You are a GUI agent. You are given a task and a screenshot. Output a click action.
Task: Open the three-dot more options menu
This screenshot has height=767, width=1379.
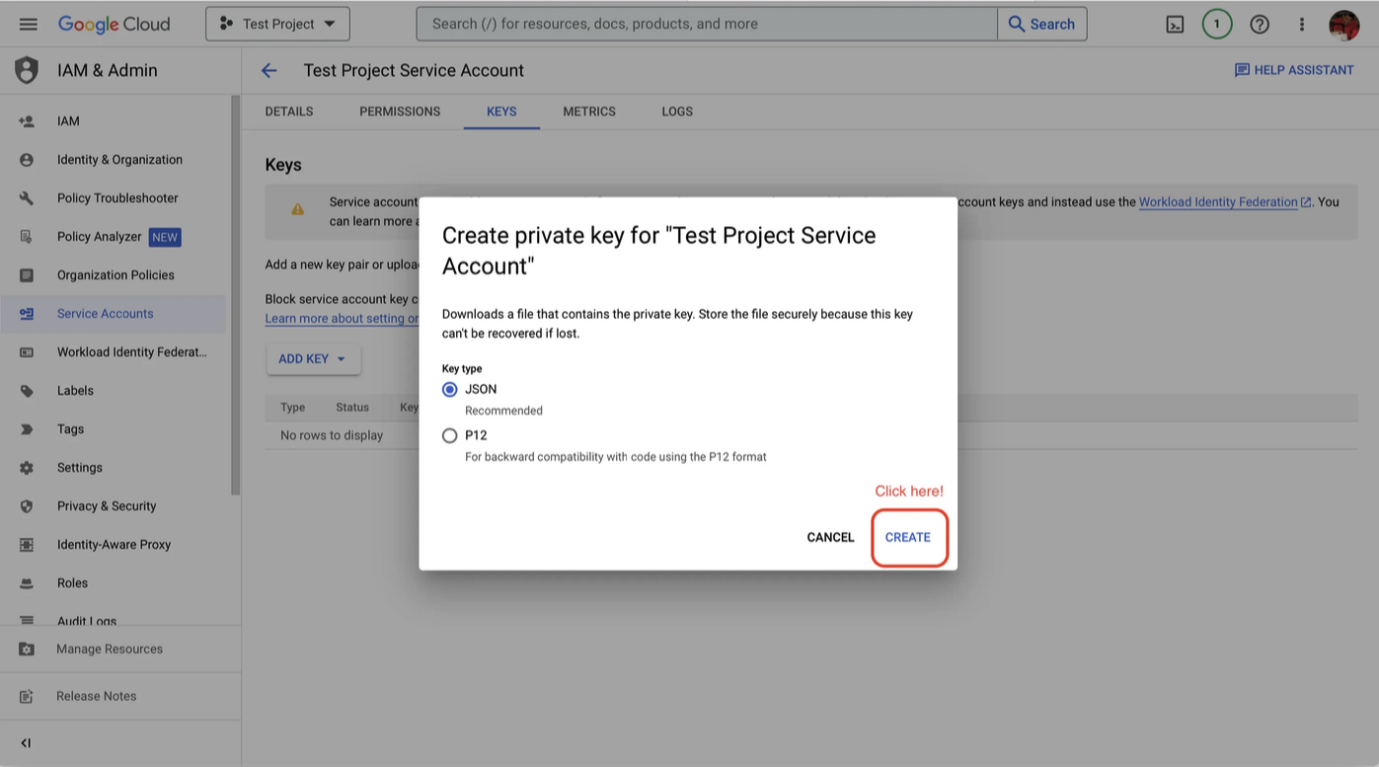tap(1302, 25)
